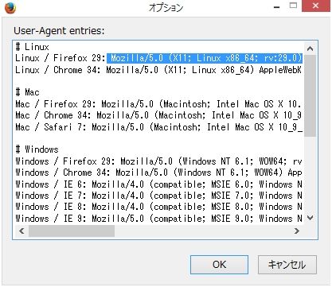Click the OK button
The height and width of the screenshot is (287, 332).
pos(219,265)
